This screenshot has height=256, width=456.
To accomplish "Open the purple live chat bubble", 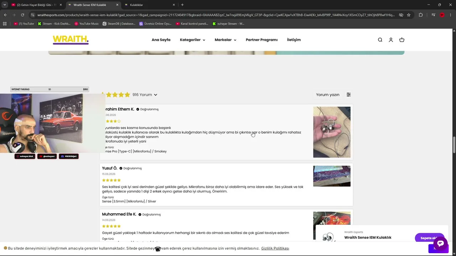I will pos(440,244).
